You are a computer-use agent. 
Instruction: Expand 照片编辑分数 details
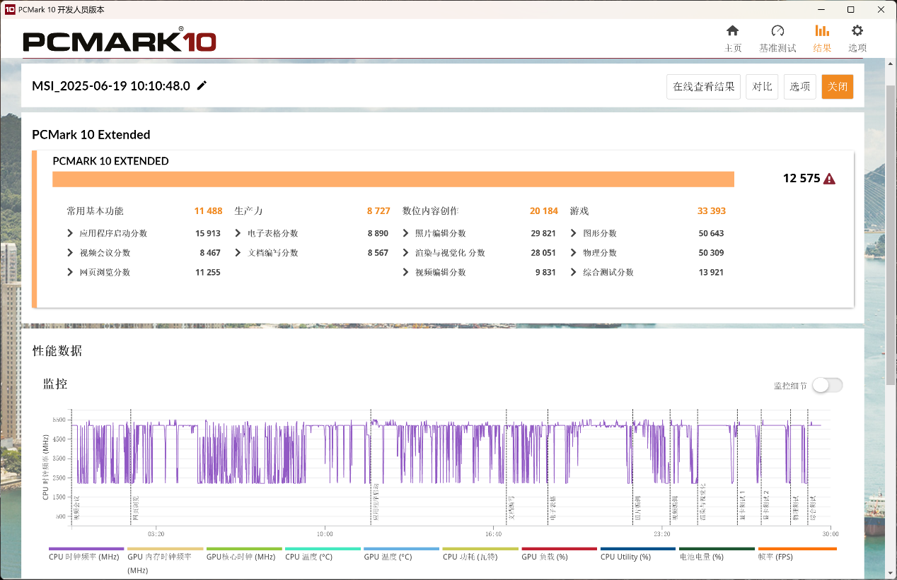point(406,233)
